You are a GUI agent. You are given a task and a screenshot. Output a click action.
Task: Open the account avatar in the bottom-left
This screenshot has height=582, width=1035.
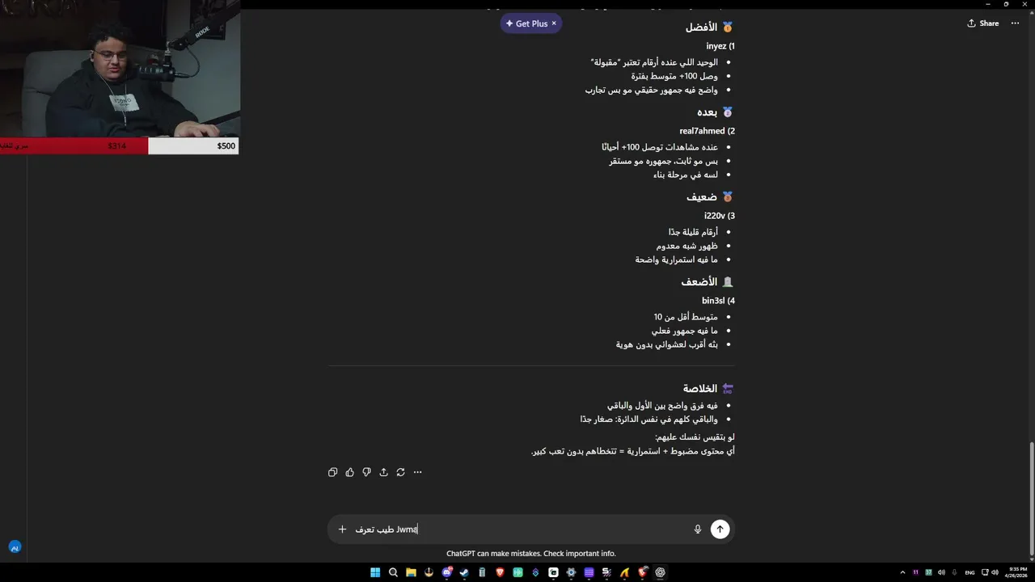tap(15, 547)
